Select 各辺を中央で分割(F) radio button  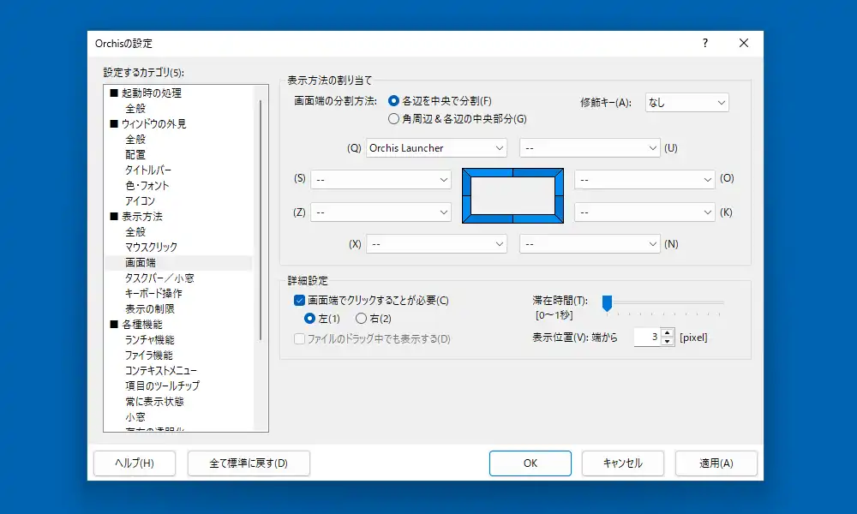click(x=393, y=101)
